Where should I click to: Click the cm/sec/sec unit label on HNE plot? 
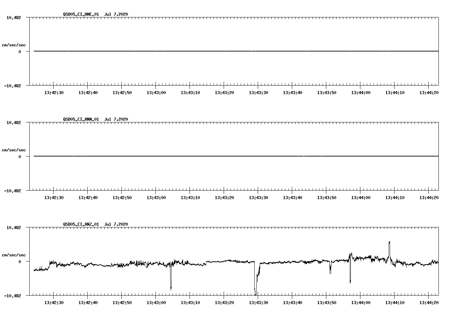pos(14,45)
